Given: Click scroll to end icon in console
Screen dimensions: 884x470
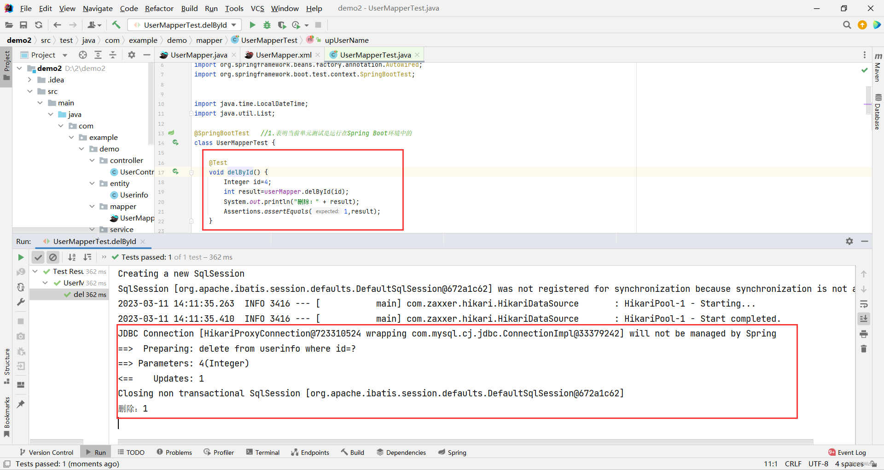Looking at the screenshot, I should pos(864,319).
